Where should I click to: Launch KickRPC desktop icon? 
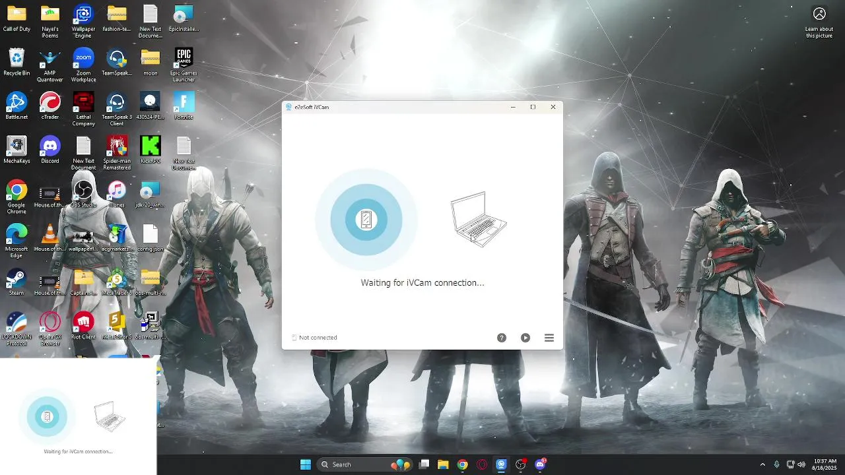coord(151,150)
